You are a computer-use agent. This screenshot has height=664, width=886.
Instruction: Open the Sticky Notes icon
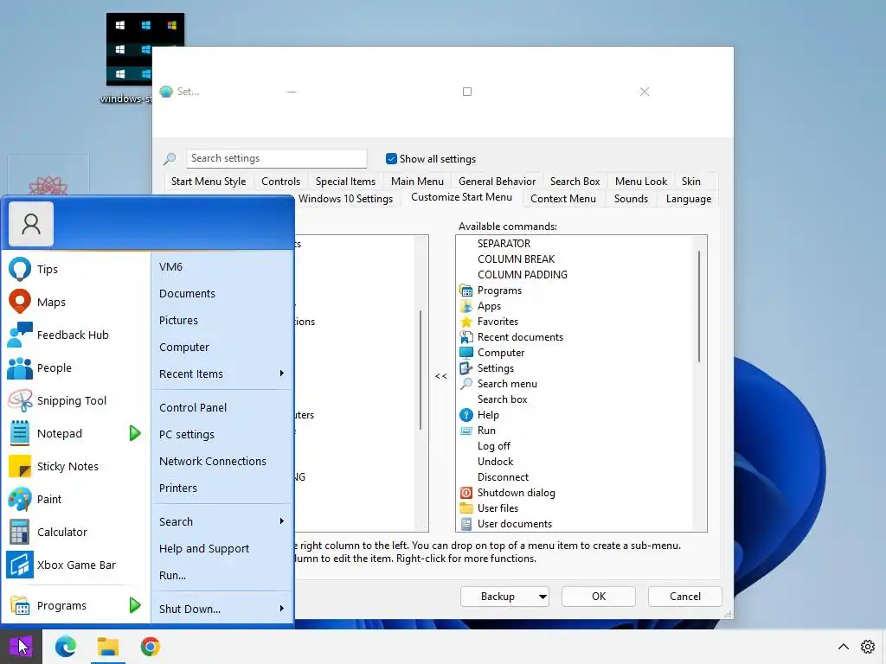[x=20, y=466]
